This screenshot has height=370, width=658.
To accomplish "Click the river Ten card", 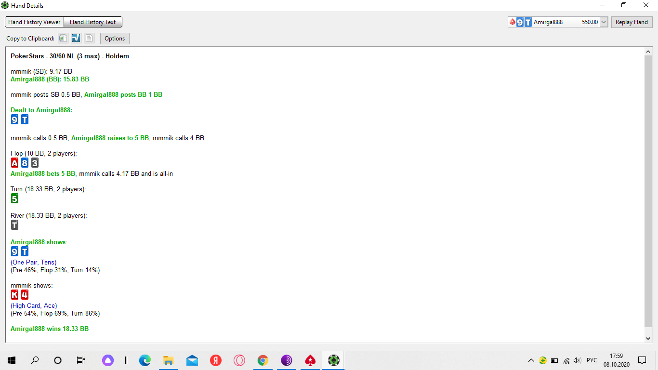I will click(14, 225).
